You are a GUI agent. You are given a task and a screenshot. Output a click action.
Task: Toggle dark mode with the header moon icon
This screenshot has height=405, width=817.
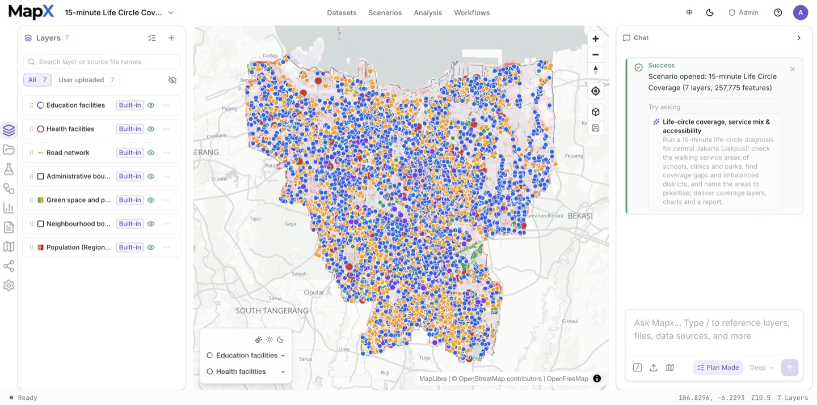(x=710, y=12)
